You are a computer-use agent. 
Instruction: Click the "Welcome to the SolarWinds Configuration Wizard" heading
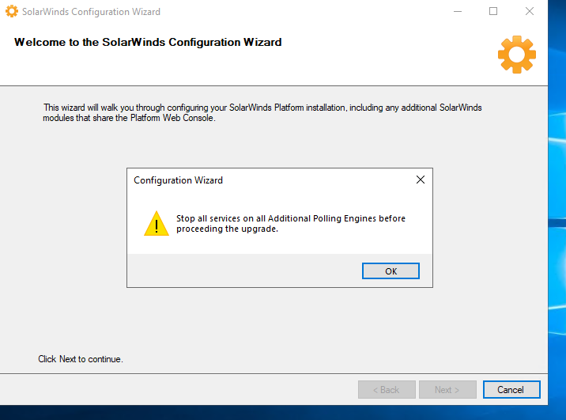coord(148,42)
